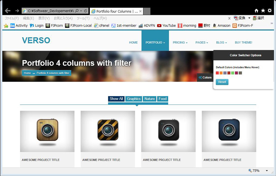Open the ヘルプ(H) menu

click(x=100, y=18)
